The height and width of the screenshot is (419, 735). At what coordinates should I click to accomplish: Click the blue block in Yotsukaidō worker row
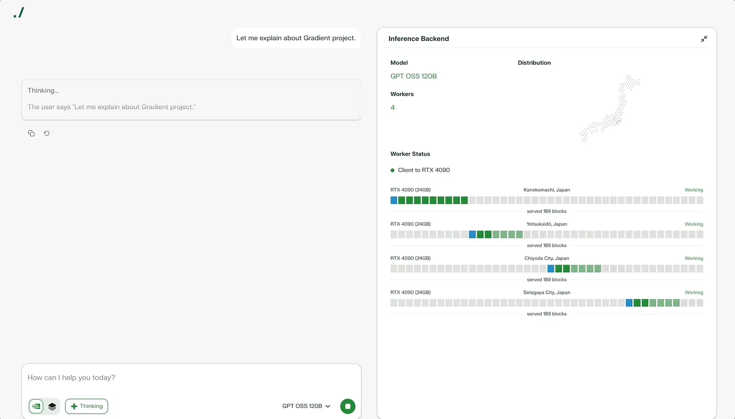pyautogui.click(x=472, y=234)
